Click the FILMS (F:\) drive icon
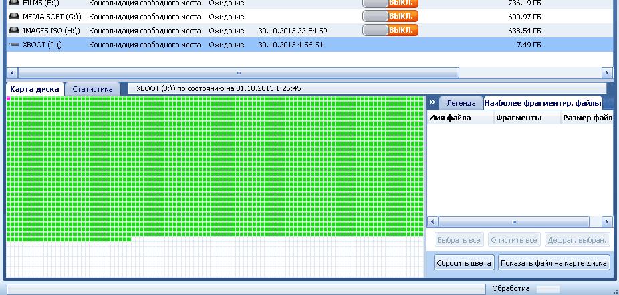Image resolution: width=619 pixels, height=295 pixels. 14,3
